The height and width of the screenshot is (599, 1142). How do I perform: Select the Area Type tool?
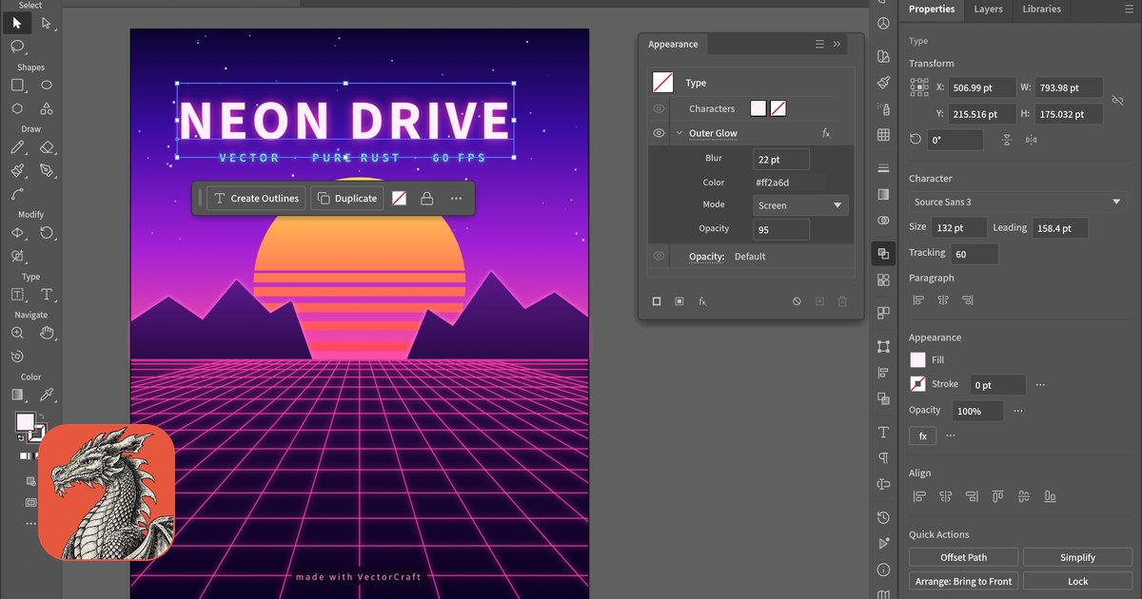[x=17, y=295]
